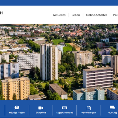Click the partially visible Poli menu item
118x118 pixels.
coord(116,15)
